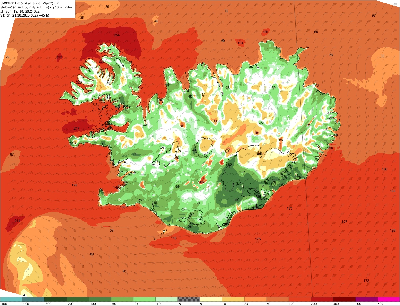Click the '254' flux value in the dark red area
Screen dimensions: 400x306
(117, 35)
